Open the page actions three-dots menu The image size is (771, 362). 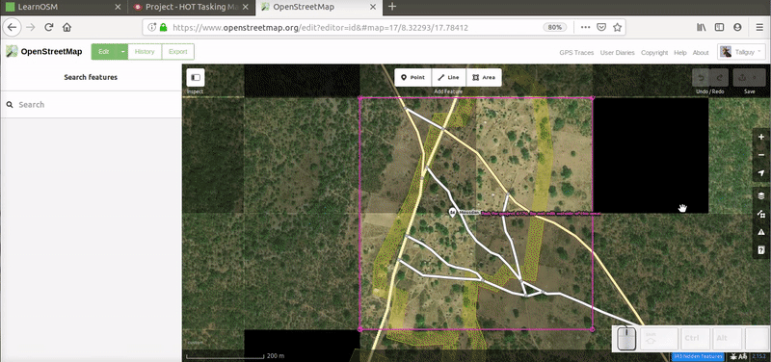point(585,28)
